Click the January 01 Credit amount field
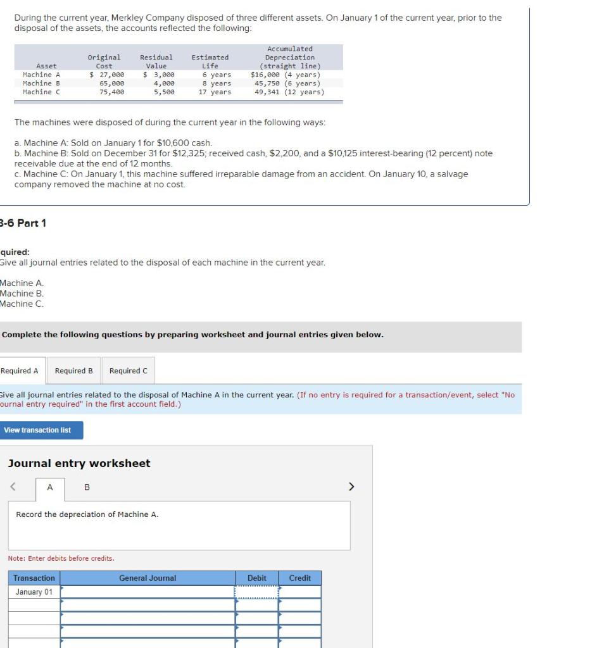This screenshot has height=648, width=604. [x=299, y=592]
